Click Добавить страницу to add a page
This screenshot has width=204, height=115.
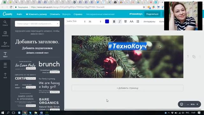click(x=127, y=88)
